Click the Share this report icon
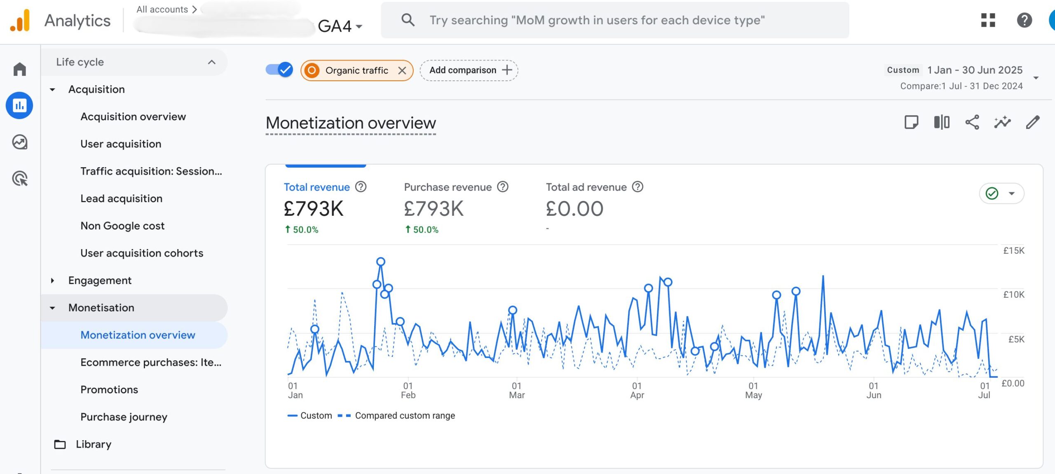This screenshot has width=1055, height=474. pyautogui.click(x=972, y=122)
